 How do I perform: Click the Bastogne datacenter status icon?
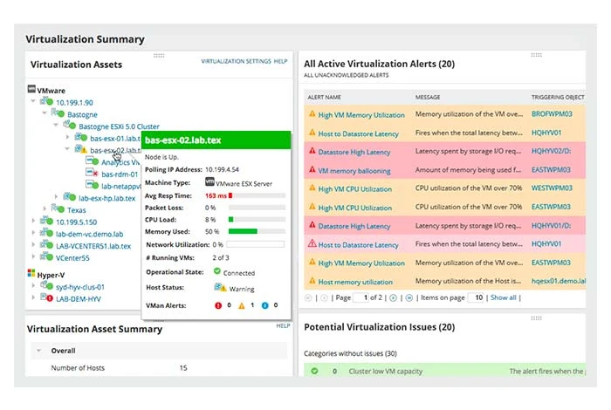click(x=58, y=113)
